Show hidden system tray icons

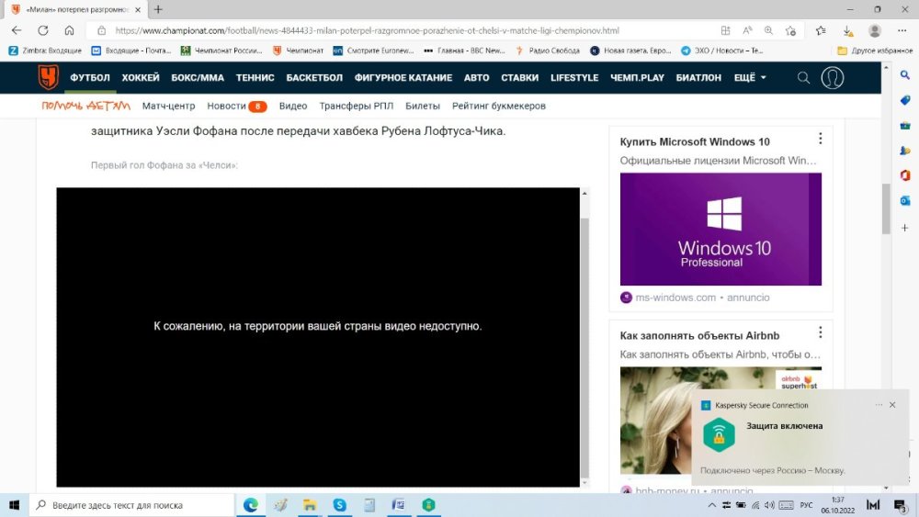[x=711, y=505]
